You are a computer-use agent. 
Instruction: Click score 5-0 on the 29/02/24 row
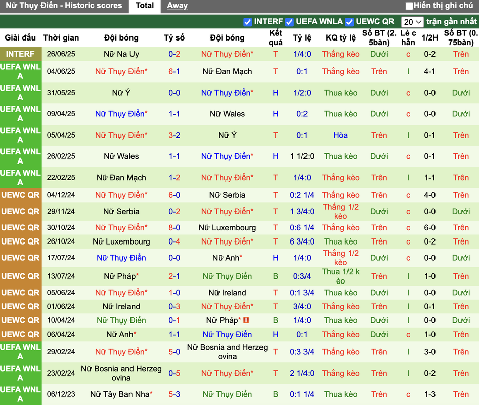coord(174,352)
